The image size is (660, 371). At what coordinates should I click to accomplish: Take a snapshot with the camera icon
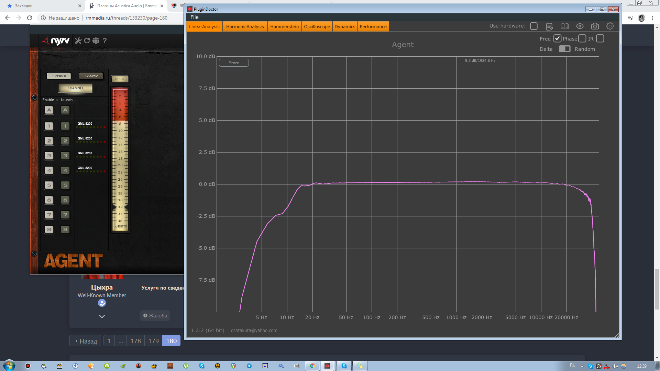click(x=595, y=26)
